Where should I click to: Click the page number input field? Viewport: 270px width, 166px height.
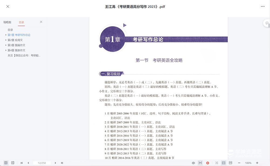(42, 163)
